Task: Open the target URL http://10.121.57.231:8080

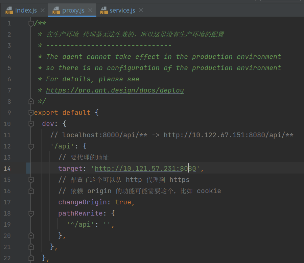Action: coord(145,168)
